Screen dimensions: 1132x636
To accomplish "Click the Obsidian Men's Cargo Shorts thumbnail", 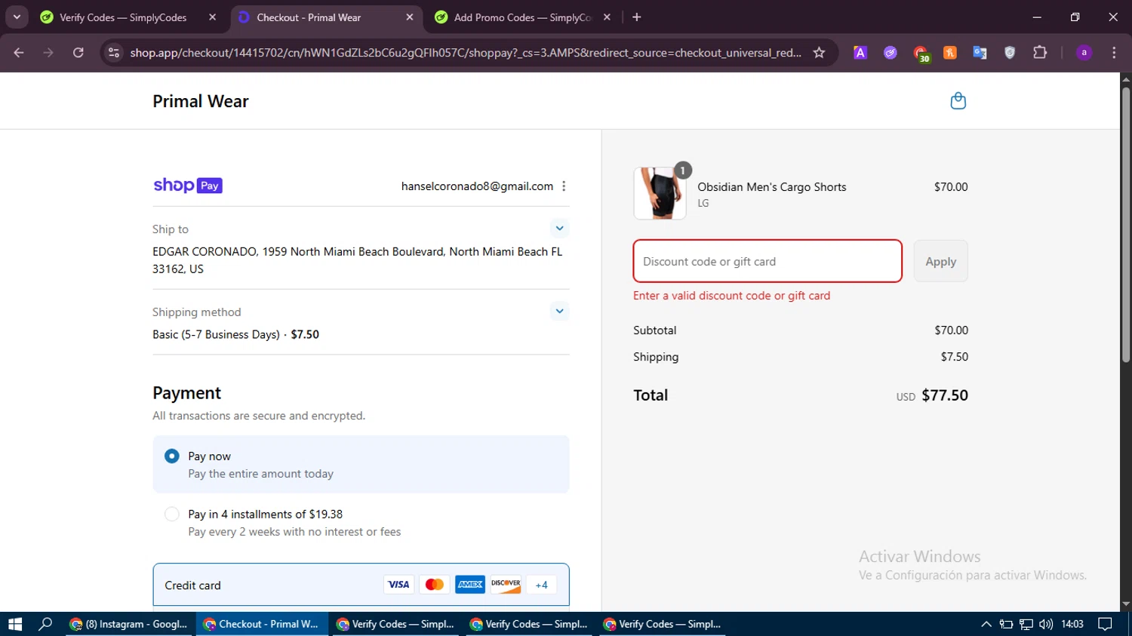I will 660,193.
